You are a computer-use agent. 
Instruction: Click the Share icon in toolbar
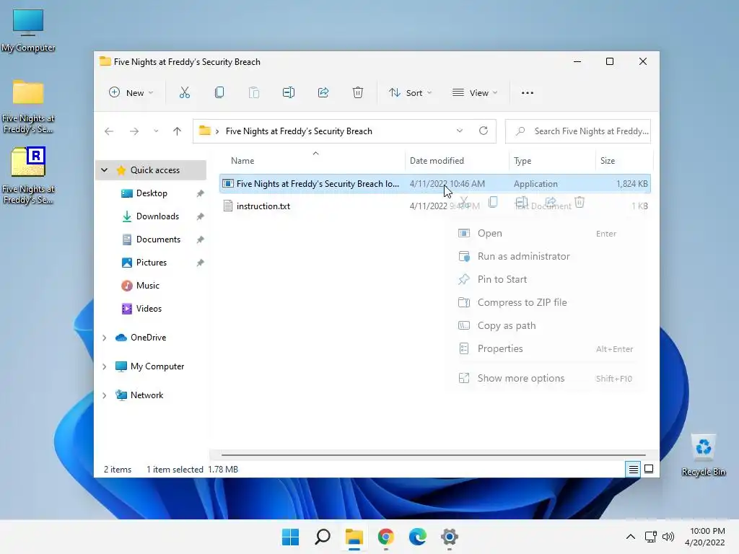coord(323,93)
